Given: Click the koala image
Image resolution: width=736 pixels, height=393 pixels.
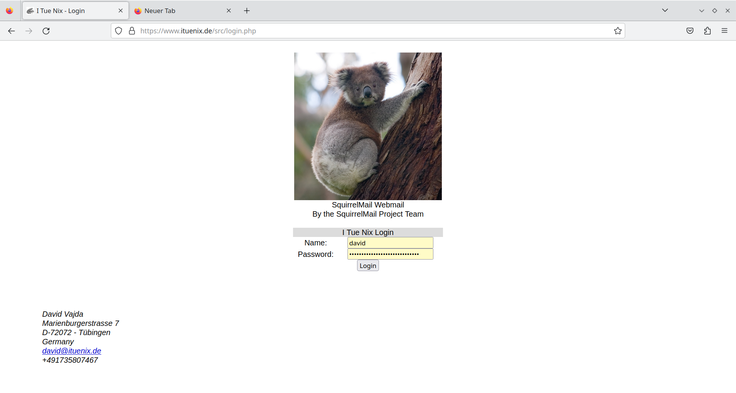Looking at the screenshot, I should tap(368, 126).
